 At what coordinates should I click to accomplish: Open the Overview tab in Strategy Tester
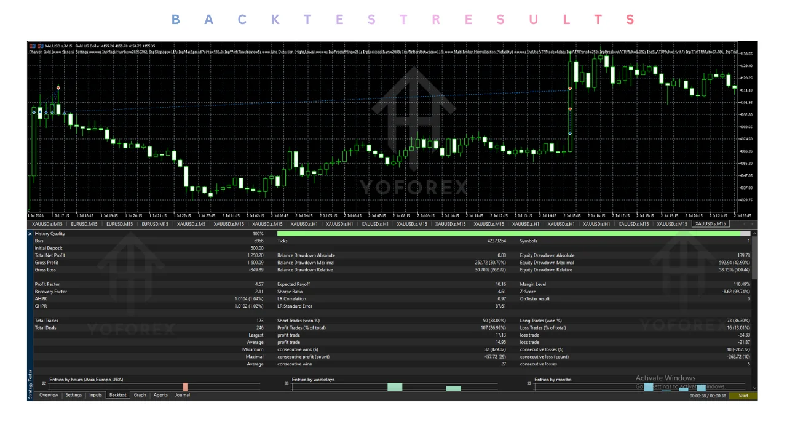[49, 395]
